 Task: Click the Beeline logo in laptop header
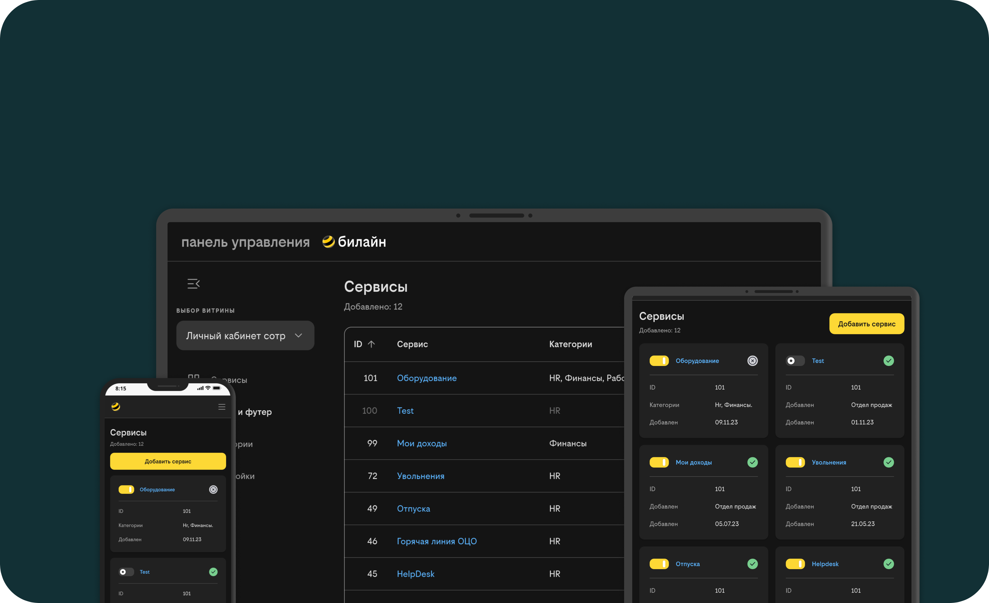[354, 242]
